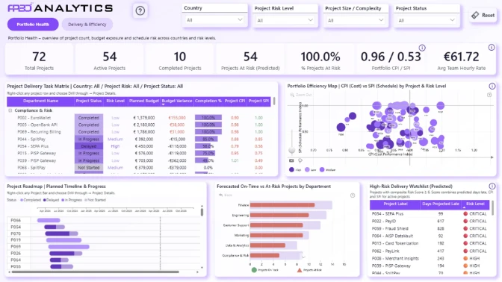Viewport: 502px width, 282px height.
Task: Select row P002 - EuroWallet
Action: [x=139, y=118]
